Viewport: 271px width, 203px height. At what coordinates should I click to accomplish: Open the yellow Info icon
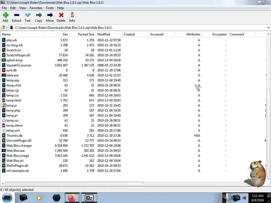(72, 15)
